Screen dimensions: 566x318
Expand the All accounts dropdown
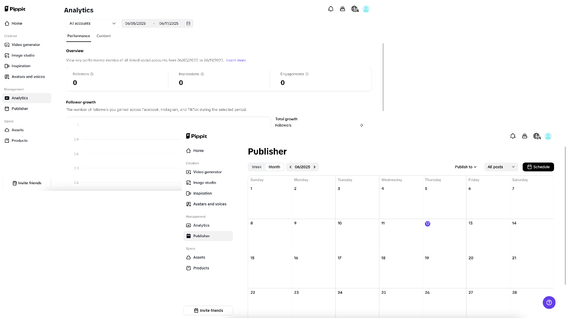[x=91, y=23]
